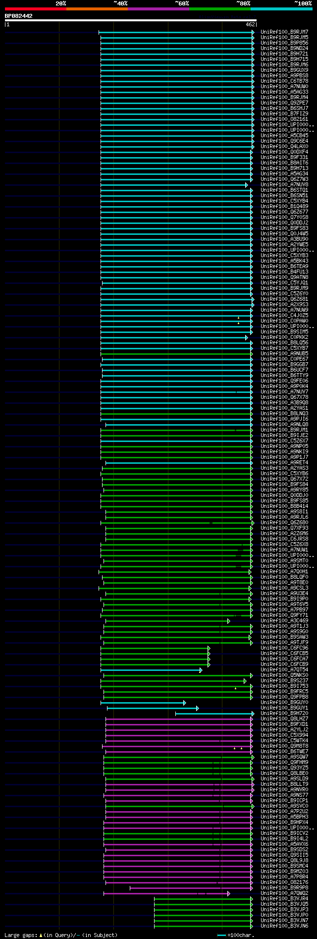Open UniRef100_Q8LHZ7 hit
The width and height of the screenshot is (317, 939).
click(x=284, y=719)
